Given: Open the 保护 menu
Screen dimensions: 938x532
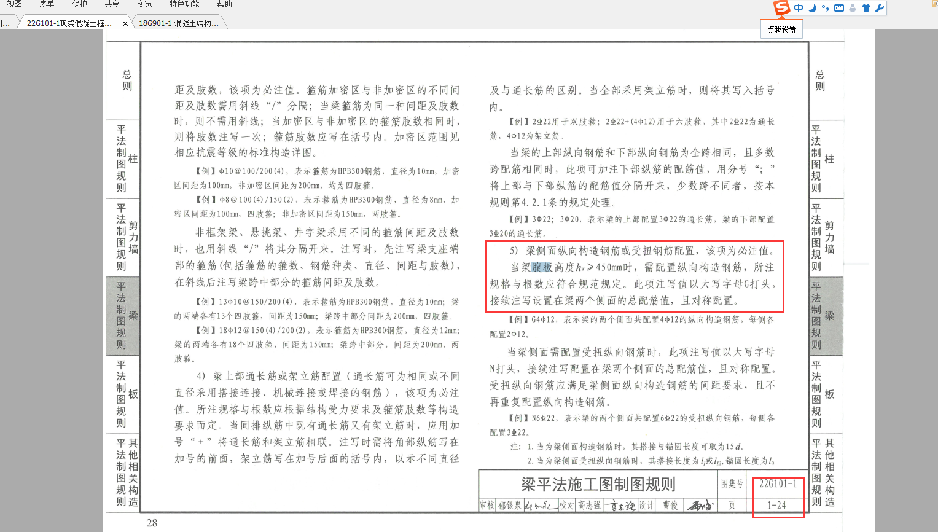Looking at the screenshot, I should coord(79,4).
